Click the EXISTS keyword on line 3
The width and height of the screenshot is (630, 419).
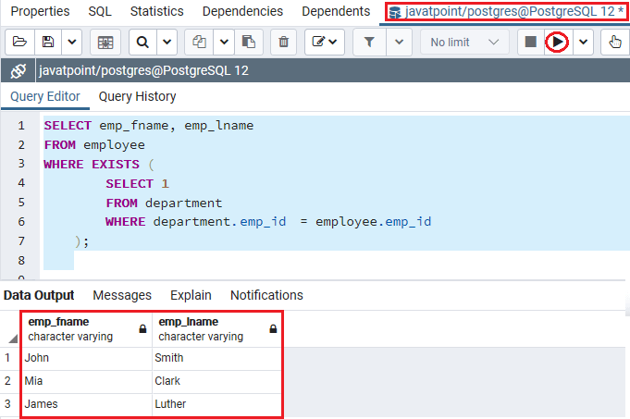pos(116,165)
